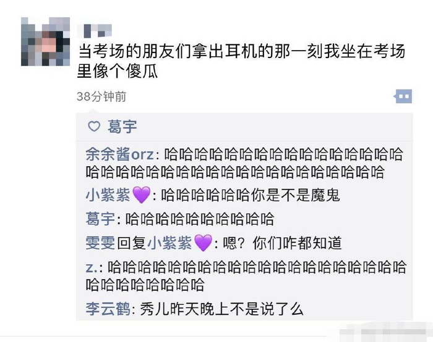Tap the heart like icon
The width and height of the screenshot is (433, 342).
point(94,127)
